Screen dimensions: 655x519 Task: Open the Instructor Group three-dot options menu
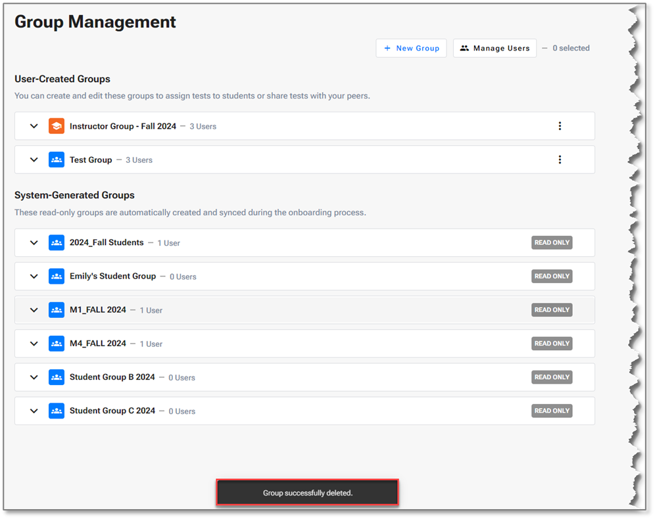click(x=560, y=126)
